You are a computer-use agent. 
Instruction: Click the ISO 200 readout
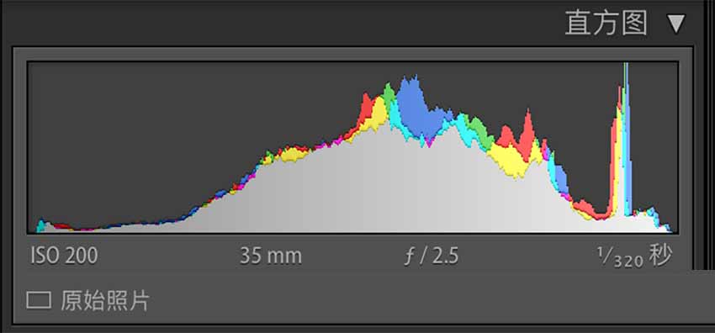pos(64,256)
